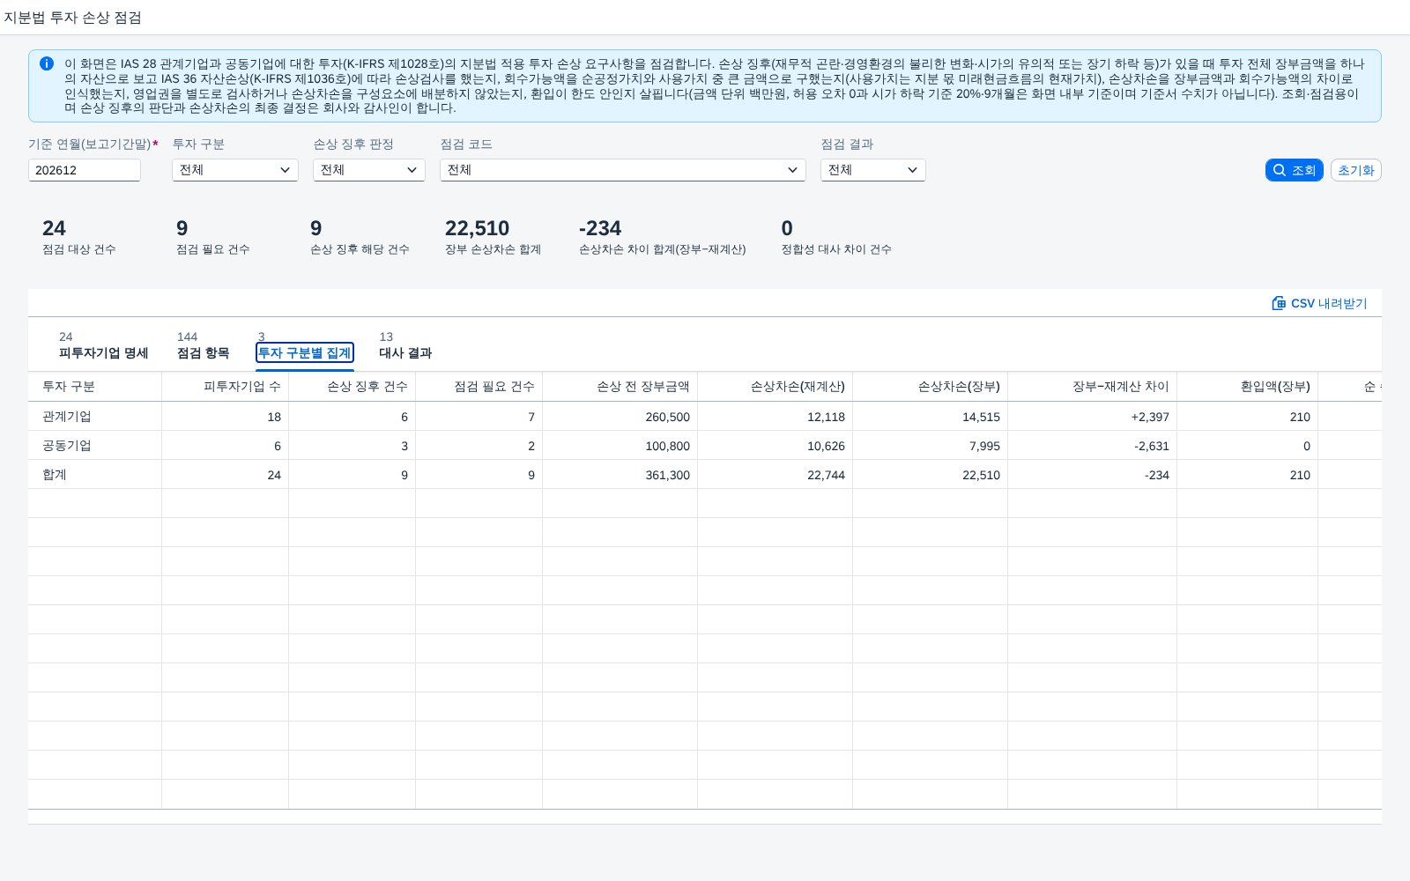Open the 점검 결과 dropdown
The height and width of the screenshot is (881, 1410).
tap(873, 170)
